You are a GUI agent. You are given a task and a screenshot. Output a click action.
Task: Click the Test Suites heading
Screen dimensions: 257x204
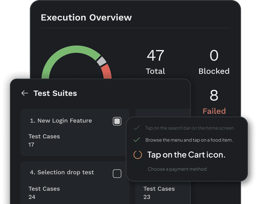pos(55,93)
